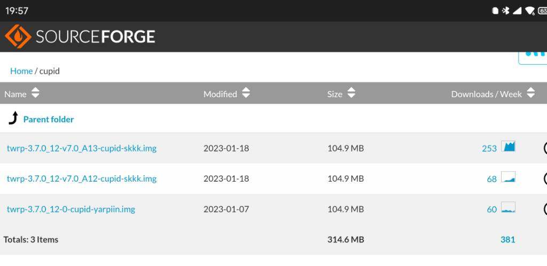Go to Home in breadcrumb
This screenshot has width=547, height=266.
21,71
